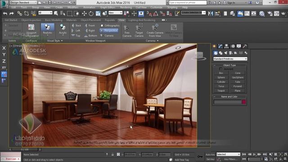
Task: Enable the Orthographic view option
Action: [110, 26]
